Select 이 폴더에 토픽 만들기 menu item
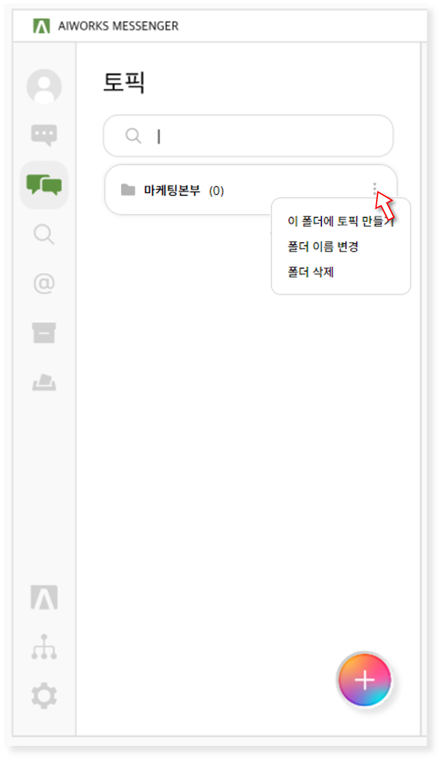Viewport: 442px width, 761px height. point(341,221)
